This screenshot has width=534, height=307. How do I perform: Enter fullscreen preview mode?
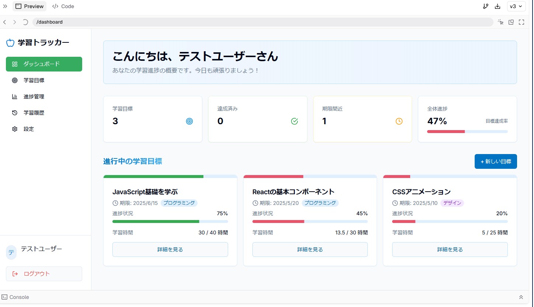click(521, 22)
